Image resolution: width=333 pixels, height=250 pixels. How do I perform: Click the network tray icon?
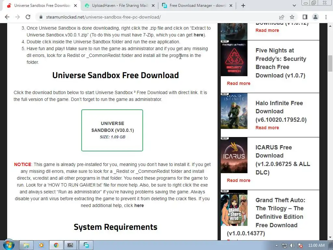[x=284, y=245]
